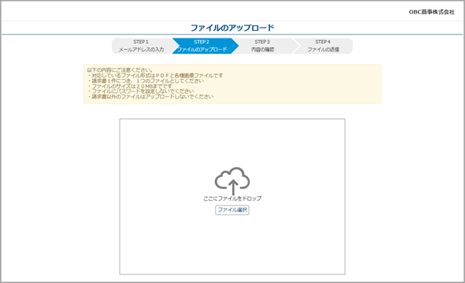Image resolution: width=465 pixels, height=283 pixels.
Task: Click the OBC商事株式会社 company name
Action: 432,12
